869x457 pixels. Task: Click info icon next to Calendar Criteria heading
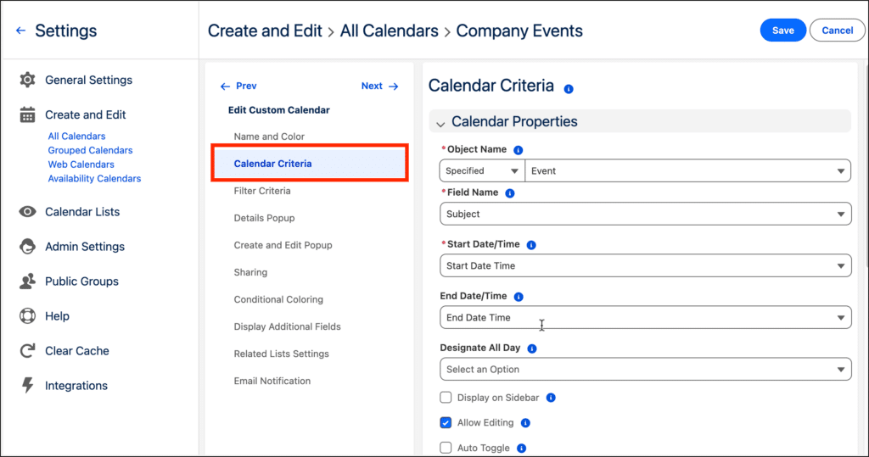(569, 88)
